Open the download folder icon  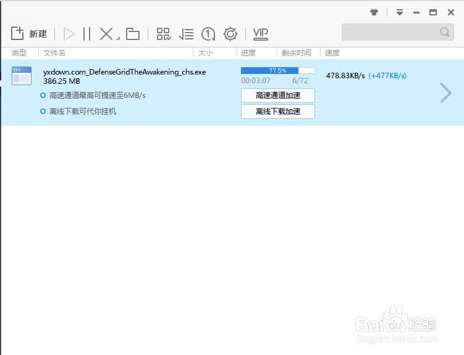pos(133,34)
